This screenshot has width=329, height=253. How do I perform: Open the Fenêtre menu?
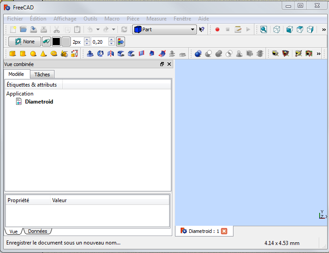[182, 19]
